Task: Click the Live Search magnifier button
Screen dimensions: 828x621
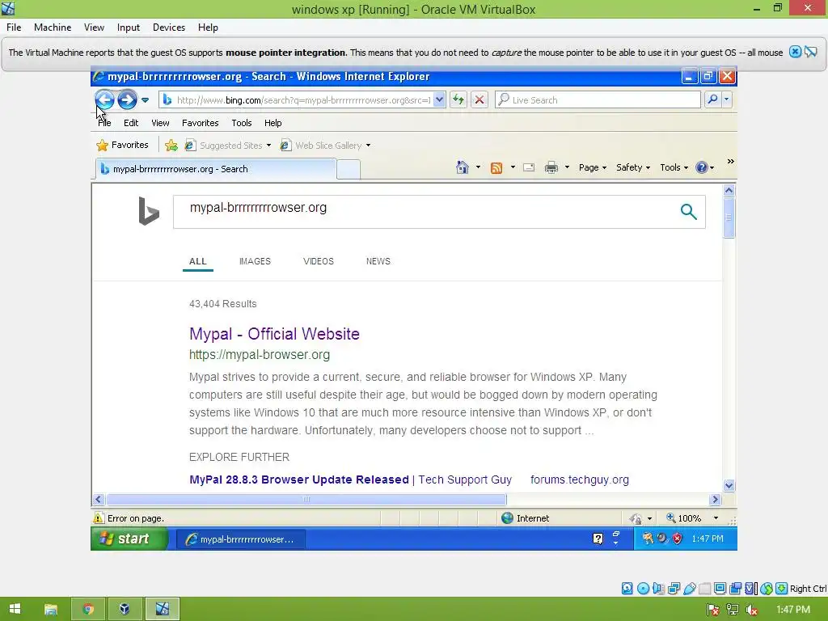Action: pos(712,99)
